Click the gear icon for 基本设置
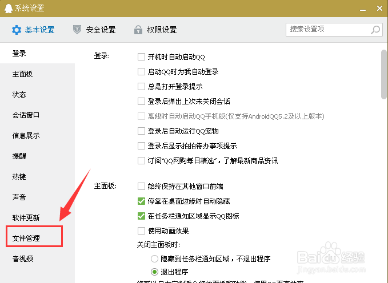 point(17,30)
